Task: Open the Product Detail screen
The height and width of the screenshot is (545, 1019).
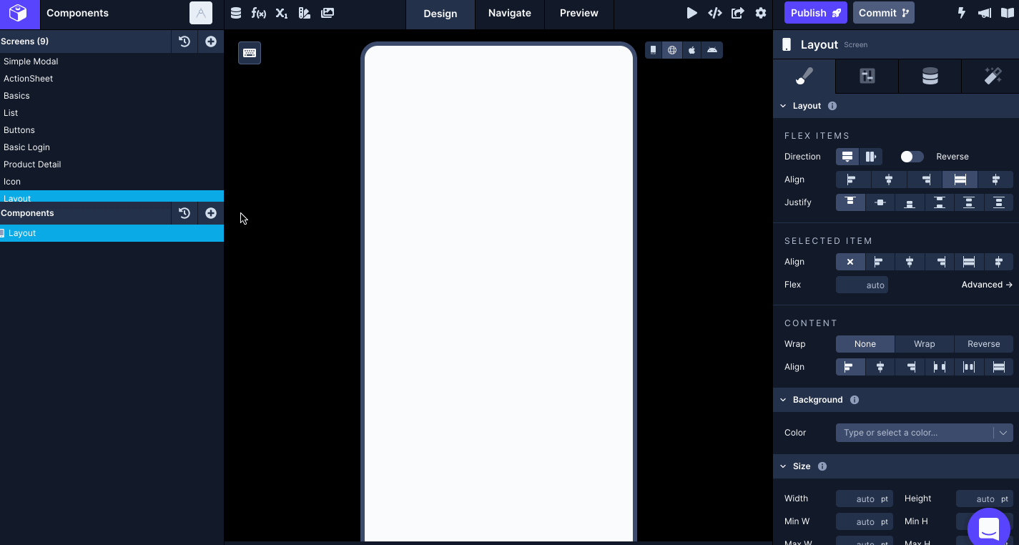Action: point(112,165)
